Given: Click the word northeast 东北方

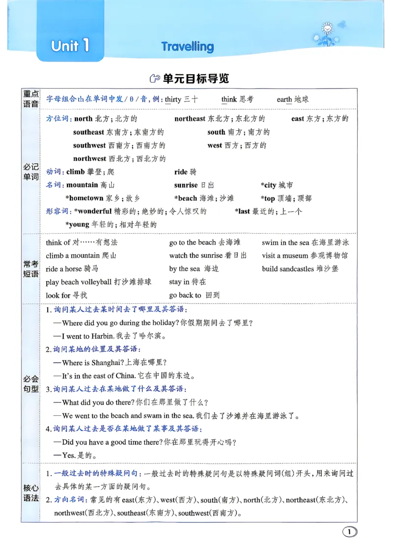Looking at the screenshot, I should point(220,119).
